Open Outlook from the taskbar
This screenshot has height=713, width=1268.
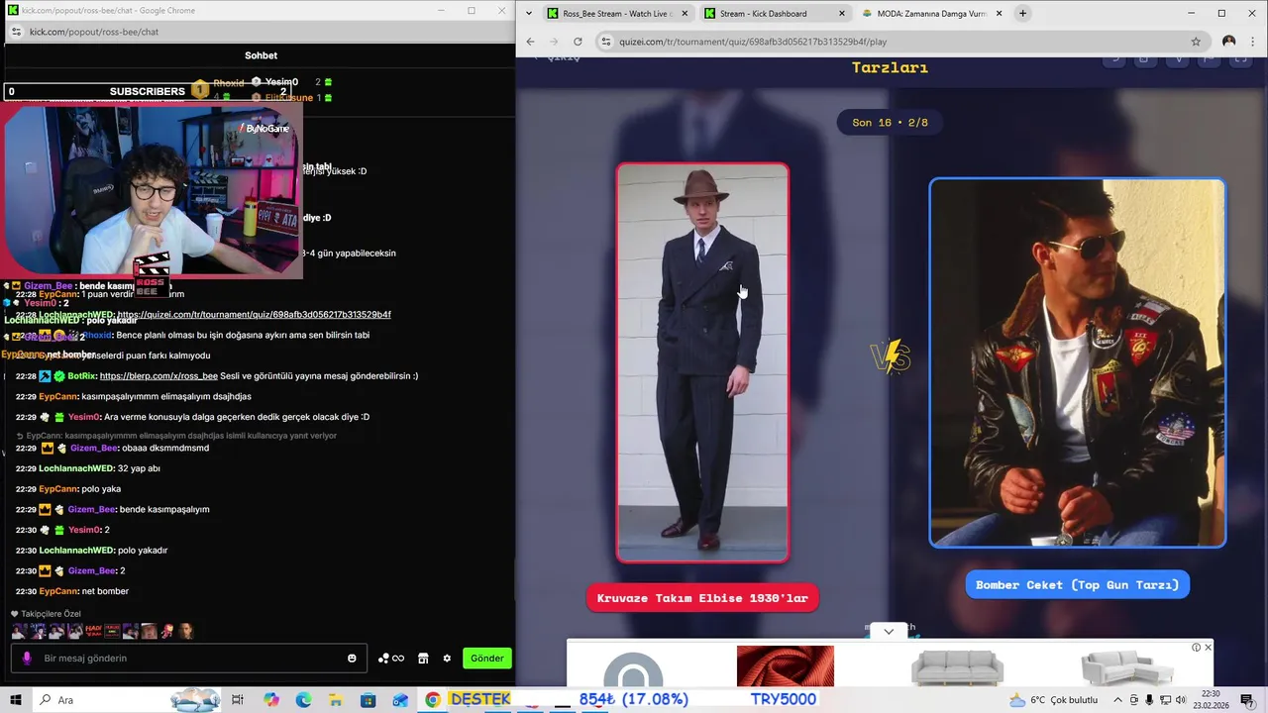(400, 700)
